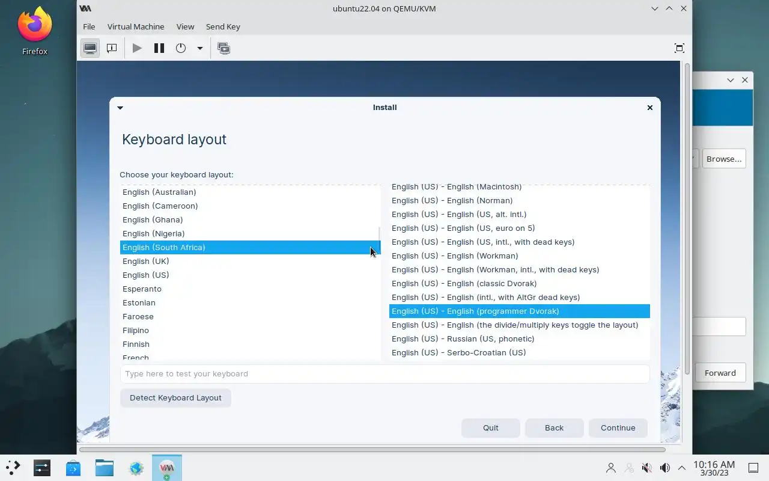Viewport: 769px width, 481px height.
Task: Choose Russian (US, phonetic) variant
Action: [519, 339]
